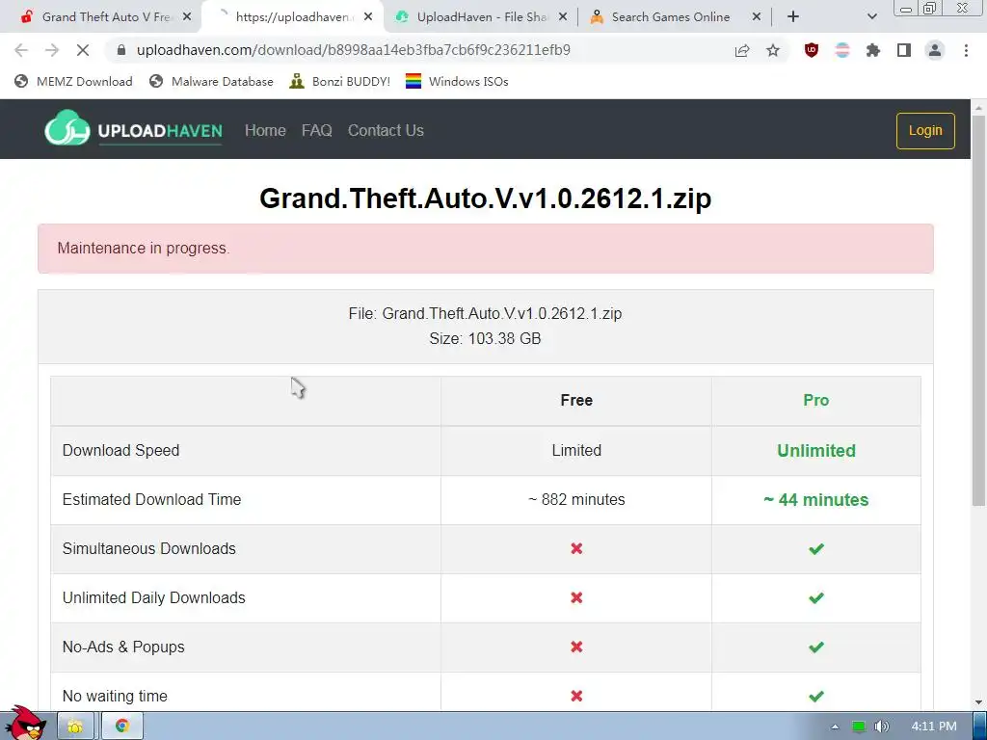The image size is (987, 740).
Task: Click green check for Unlimited Daily Downloads
Action: coord(816,597)
